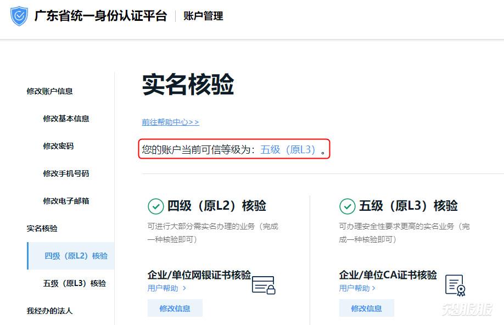
Task: Click the blue shield logo icon
Action: (19, 16)
